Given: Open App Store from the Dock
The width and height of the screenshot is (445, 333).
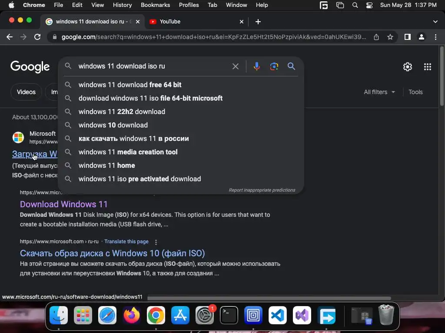Looking at the screenshot, I should pos(180,315).
